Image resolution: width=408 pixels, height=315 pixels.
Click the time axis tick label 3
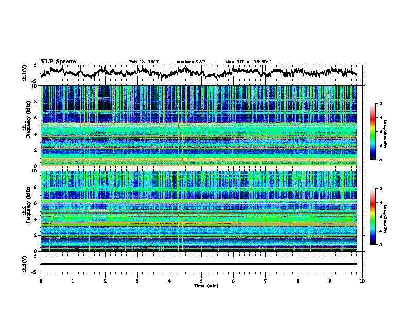138,281
